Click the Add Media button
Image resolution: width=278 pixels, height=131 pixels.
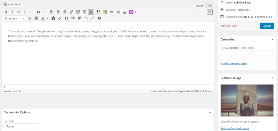click(12, 4)
